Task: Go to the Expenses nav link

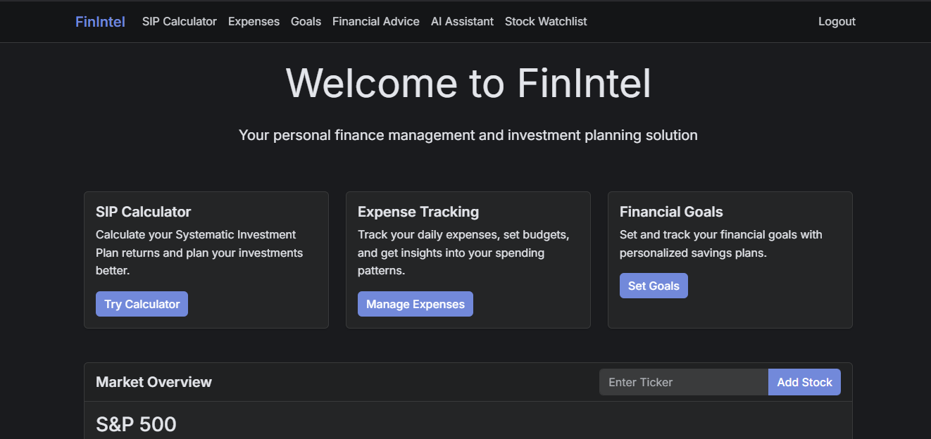Action: coord(254,22)
